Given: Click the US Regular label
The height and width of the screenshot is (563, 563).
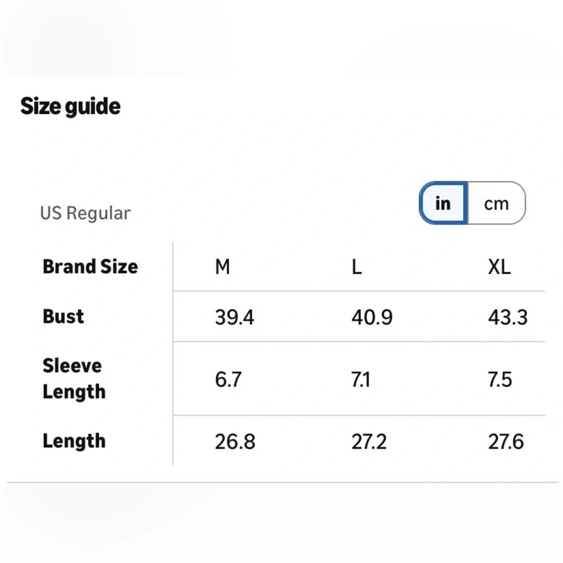Looking at the screenshot, I should point(85,213).
